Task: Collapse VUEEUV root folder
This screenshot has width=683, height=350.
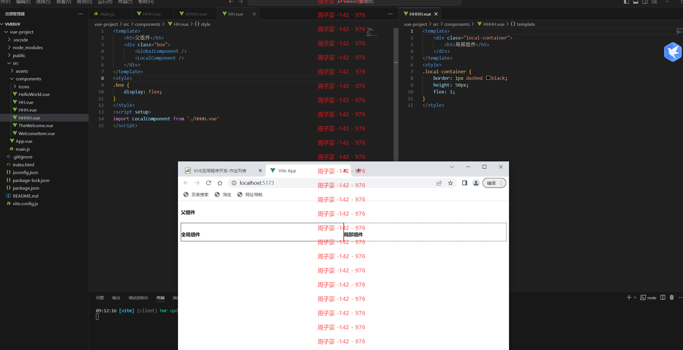Action: click(x=44, y=24)
